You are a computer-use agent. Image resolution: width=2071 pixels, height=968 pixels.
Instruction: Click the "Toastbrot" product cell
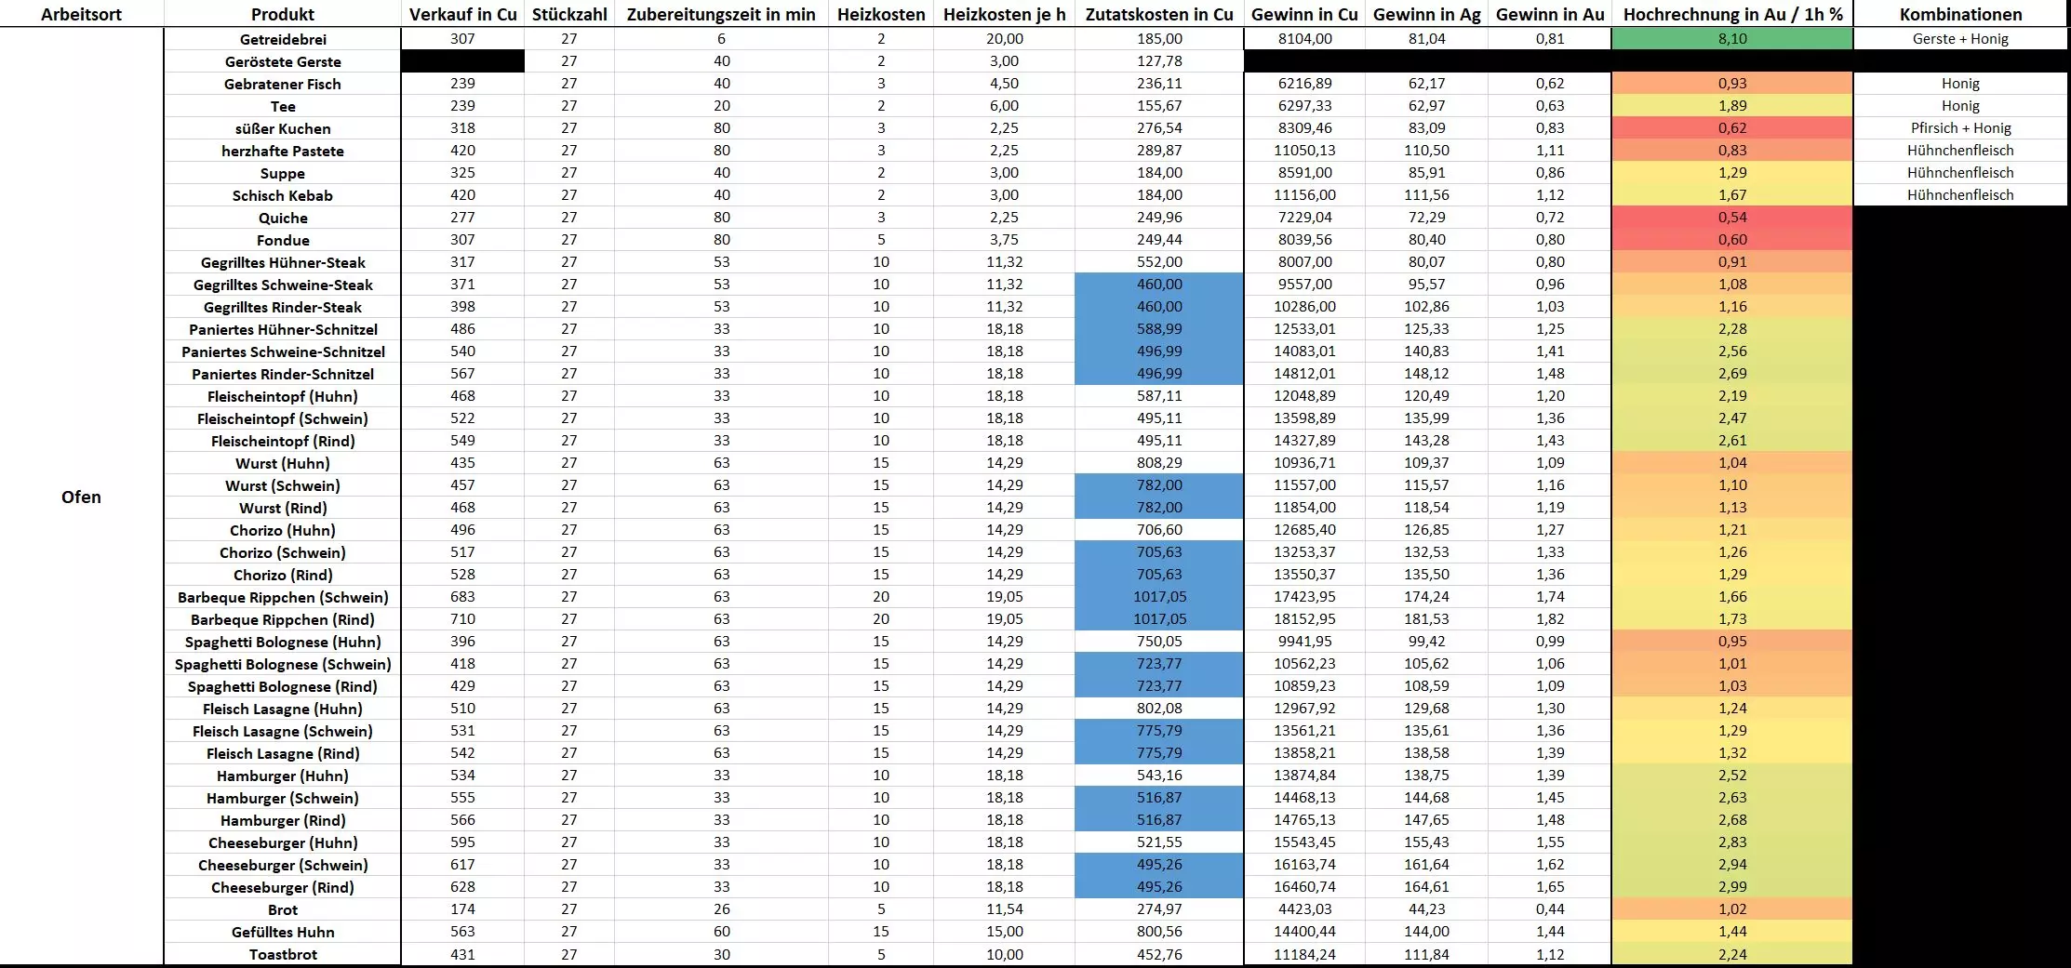point(283,954)
